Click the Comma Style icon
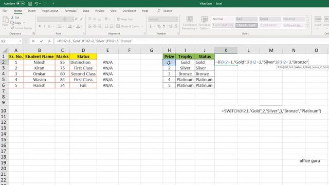The image size is (329, 185). pos(163,26)
